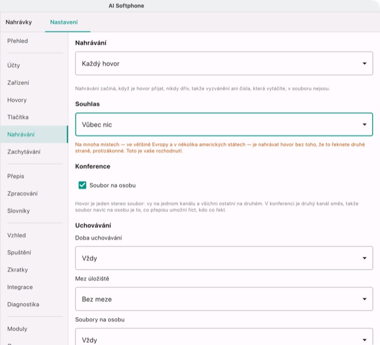This screenshot has width=380, height=345.
Task: Open Tlačítka settings page
Action: coord(34,117)
